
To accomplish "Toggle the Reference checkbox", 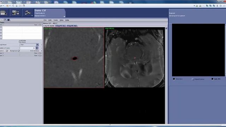I will click(x=174, y=79).
